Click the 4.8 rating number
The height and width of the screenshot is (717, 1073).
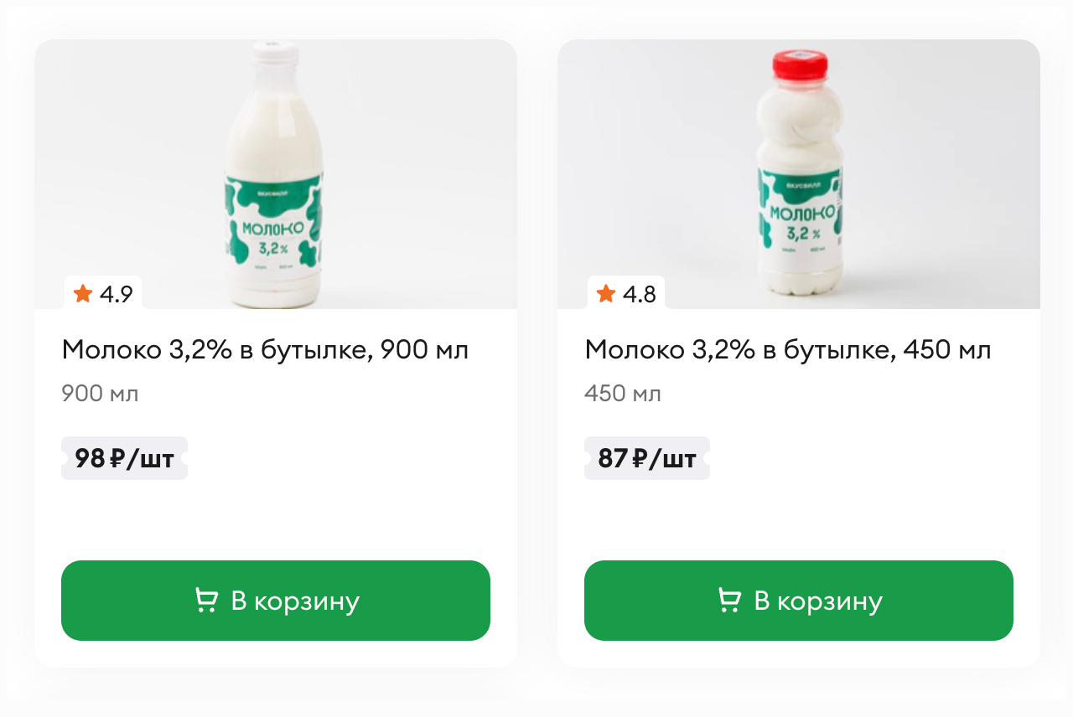pyautogui.click(x=639, y=294)
